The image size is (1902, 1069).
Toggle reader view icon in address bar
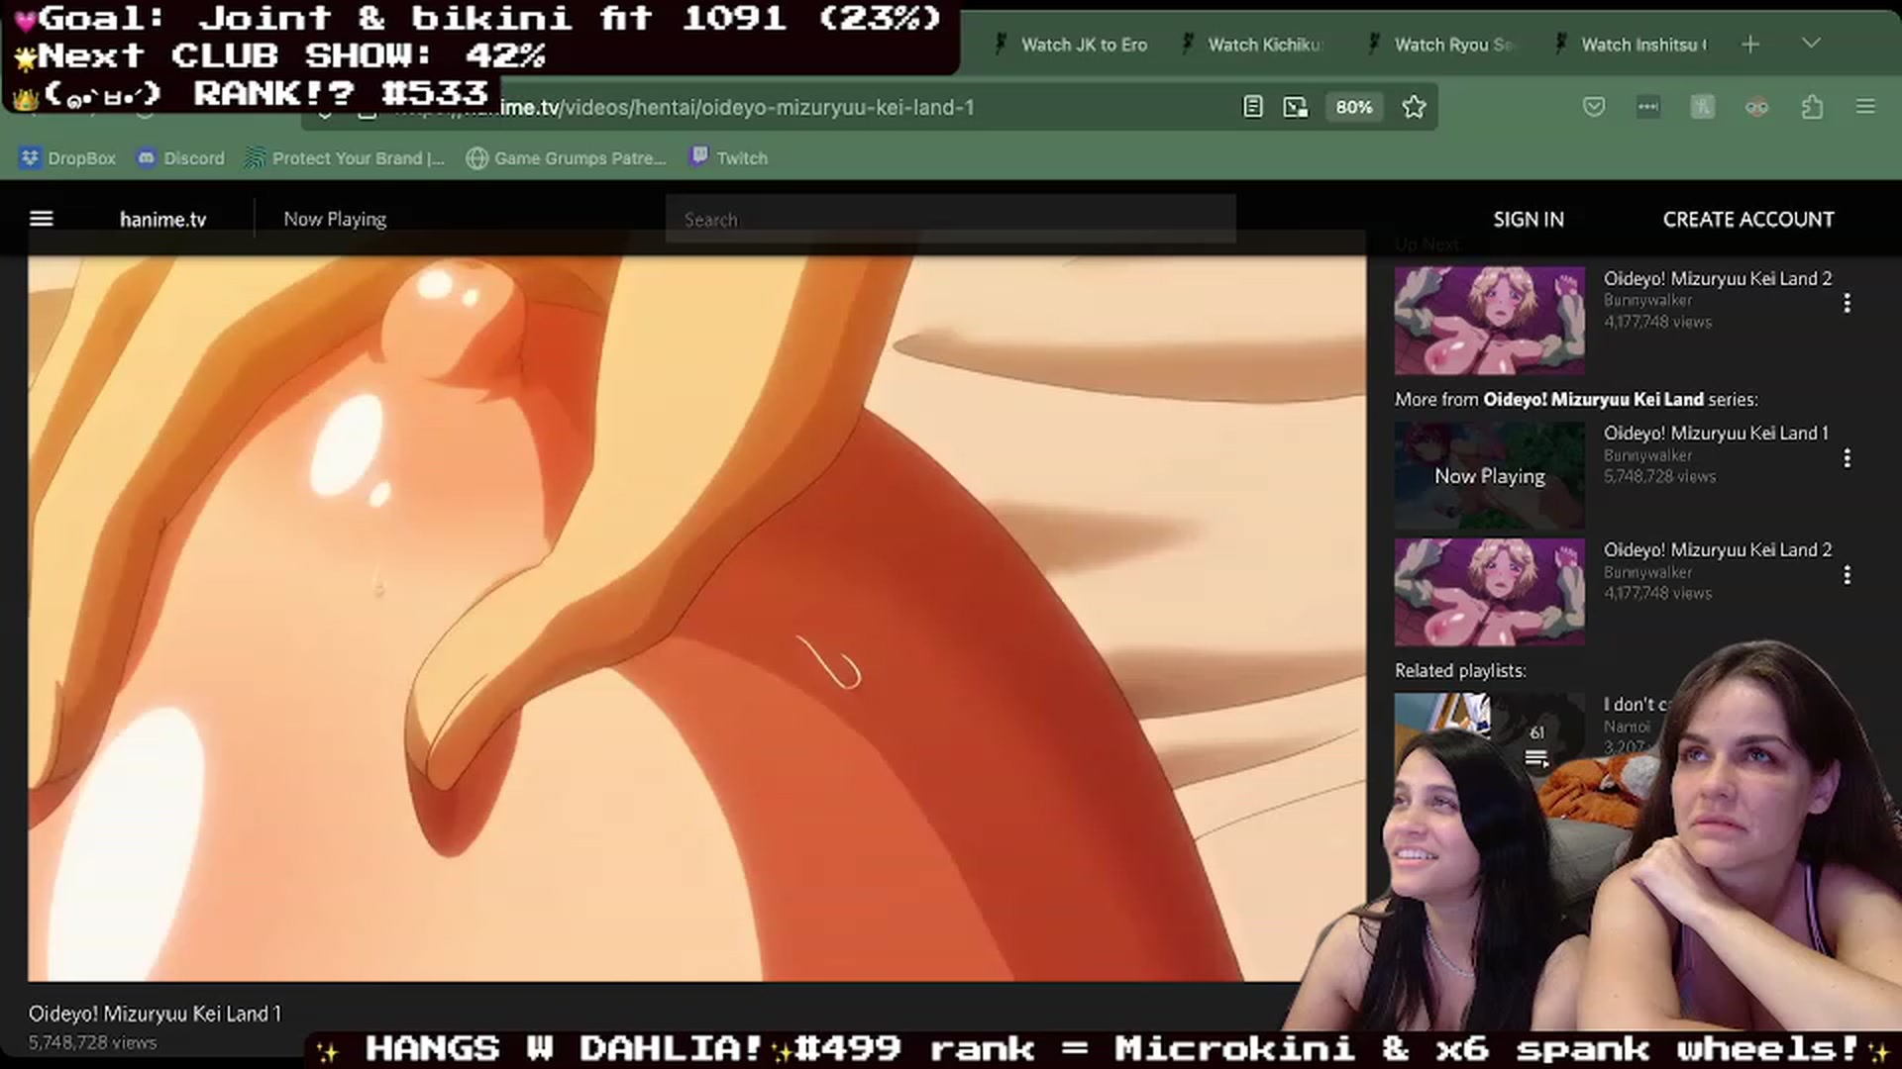point(1252,107)
